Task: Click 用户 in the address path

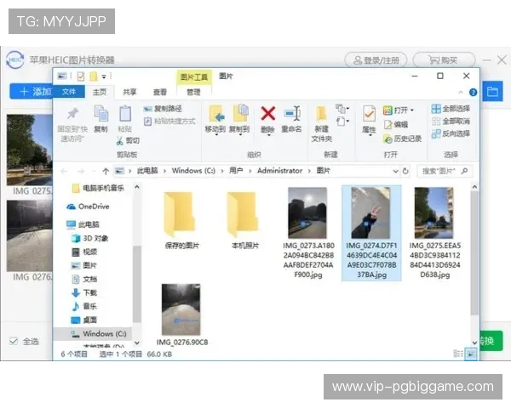Action: [236, 171]
